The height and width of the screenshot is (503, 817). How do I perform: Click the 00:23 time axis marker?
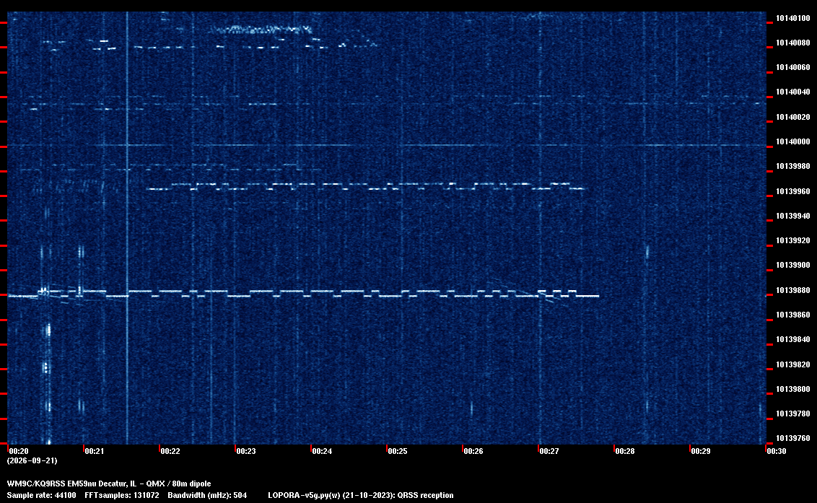click(x=246, y=451)
